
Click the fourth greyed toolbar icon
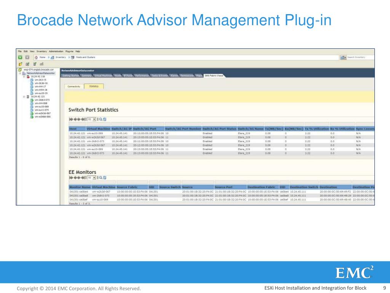42,64
